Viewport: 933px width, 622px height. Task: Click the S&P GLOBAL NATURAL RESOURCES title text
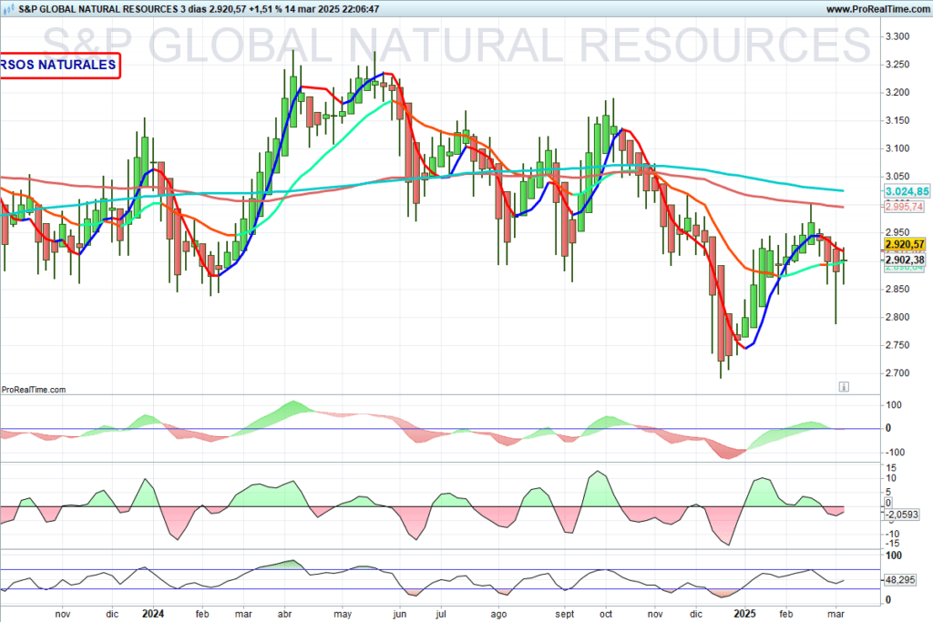tap(98, 9)
